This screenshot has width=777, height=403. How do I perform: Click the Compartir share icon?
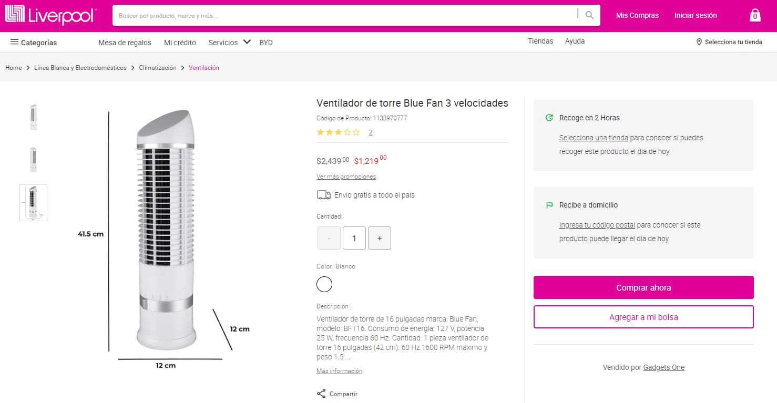[x=321, y=394]
